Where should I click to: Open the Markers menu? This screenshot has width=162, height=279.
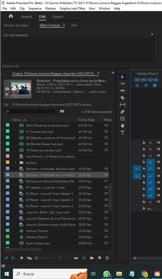(x=51, y=8)
